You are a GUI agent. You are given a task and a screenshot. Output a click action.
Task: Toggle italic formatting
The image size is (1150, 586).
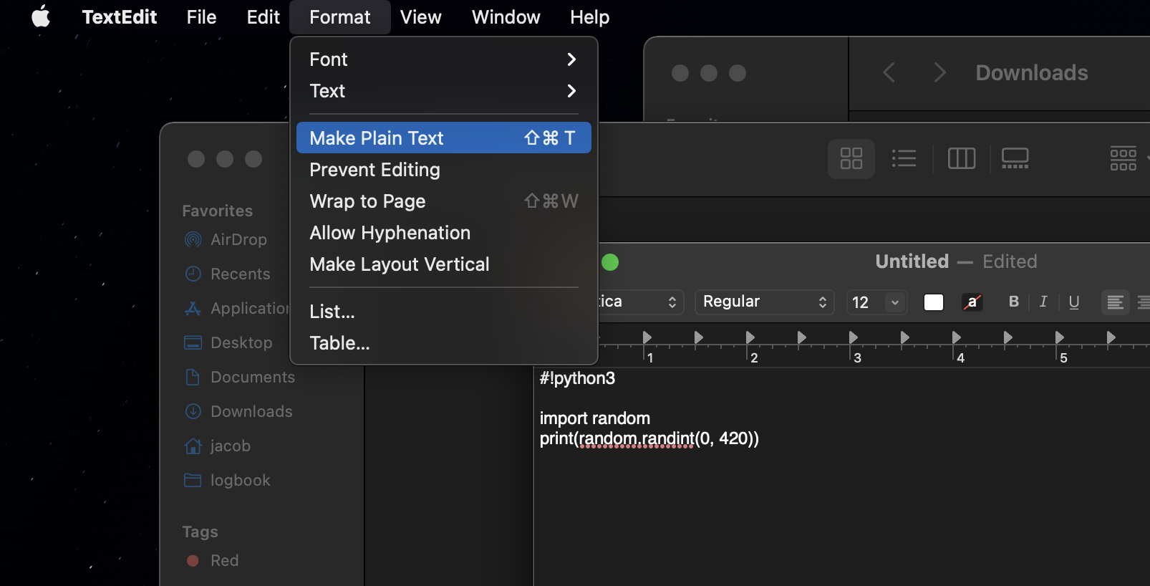coord(1043,302)
